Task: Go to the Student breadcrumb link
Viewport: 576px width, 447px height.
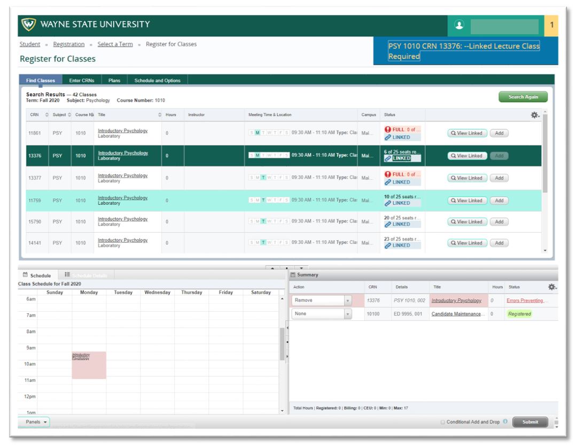Action: [30, 44]
